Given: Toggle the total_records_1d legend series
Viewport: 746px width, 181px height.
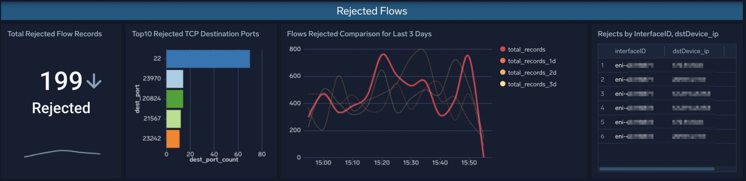Looking at the screenshot, I should [x=528, y=61].
